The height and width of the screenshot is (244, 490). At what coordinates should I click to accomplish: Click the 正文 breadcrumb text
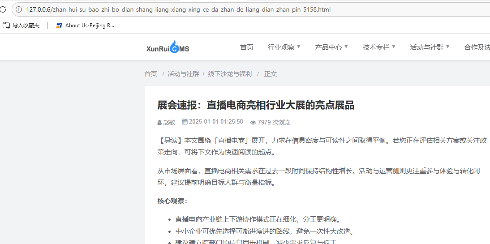click(x=271, y=74)
